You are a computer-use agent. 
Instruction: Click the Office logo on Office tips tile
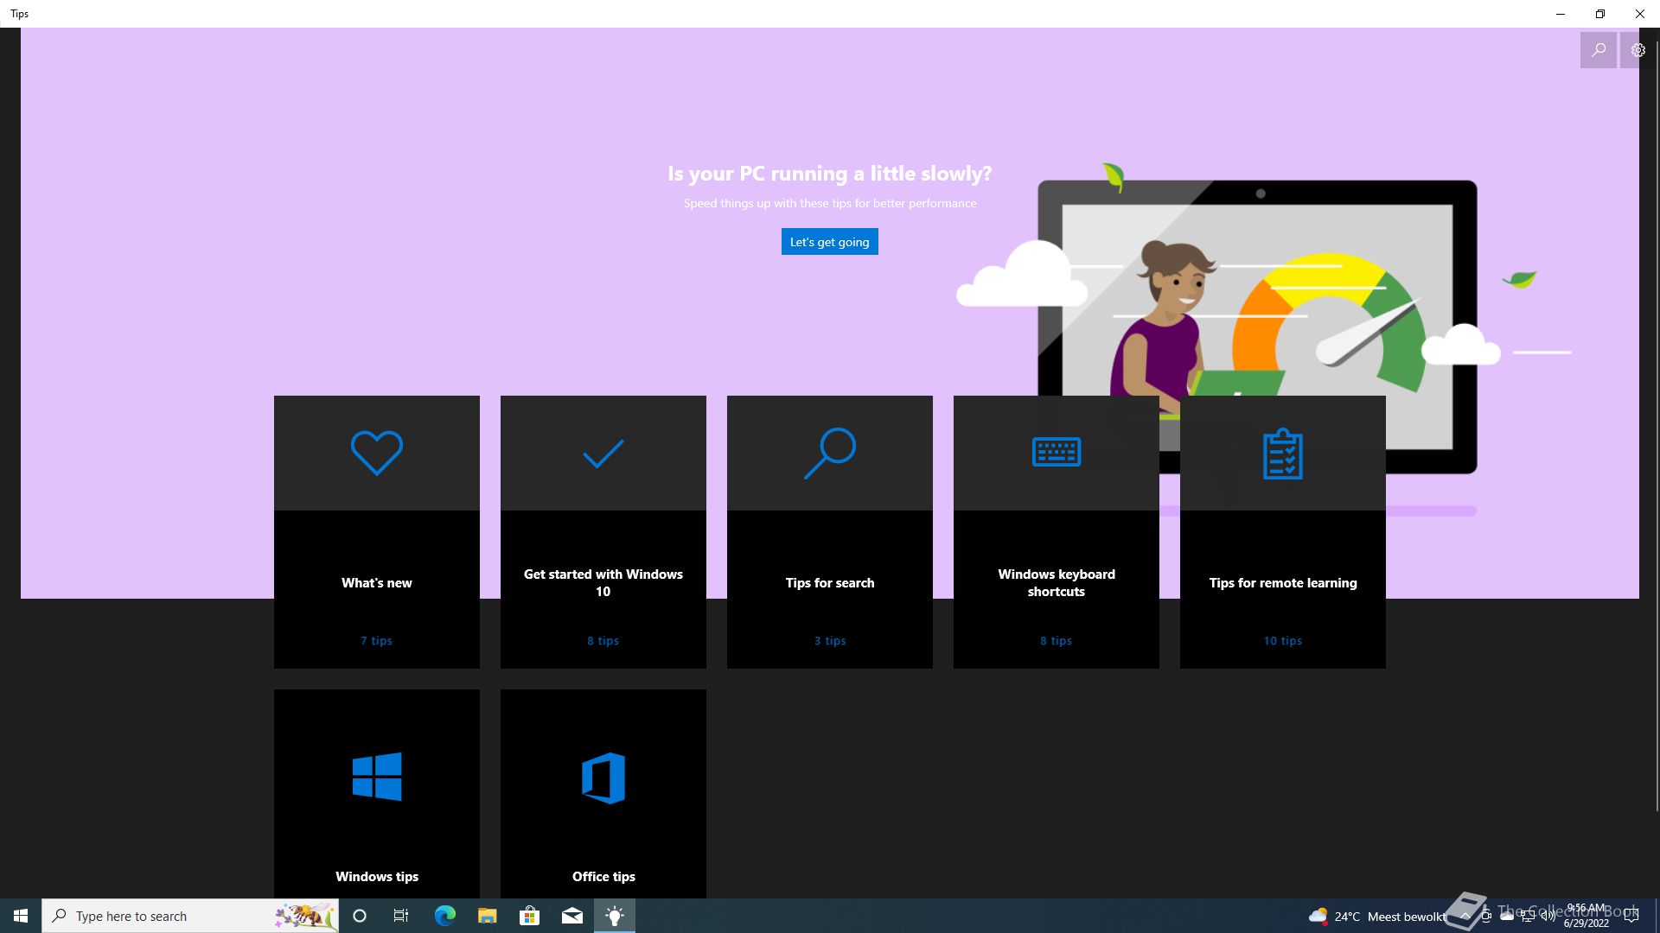(603, 778)
